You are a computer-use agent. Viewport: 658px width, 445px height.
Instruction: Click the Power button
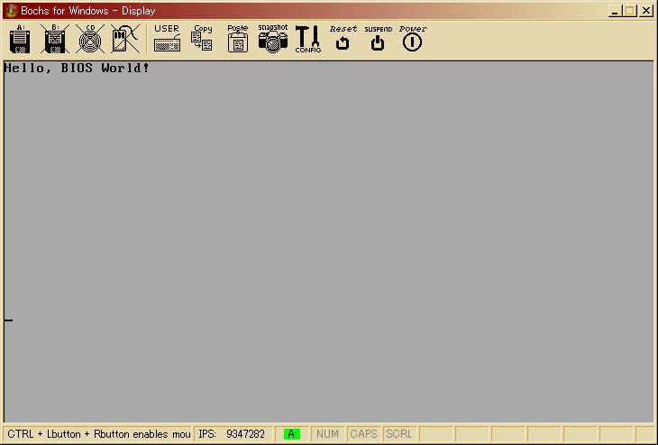point(413,39)
